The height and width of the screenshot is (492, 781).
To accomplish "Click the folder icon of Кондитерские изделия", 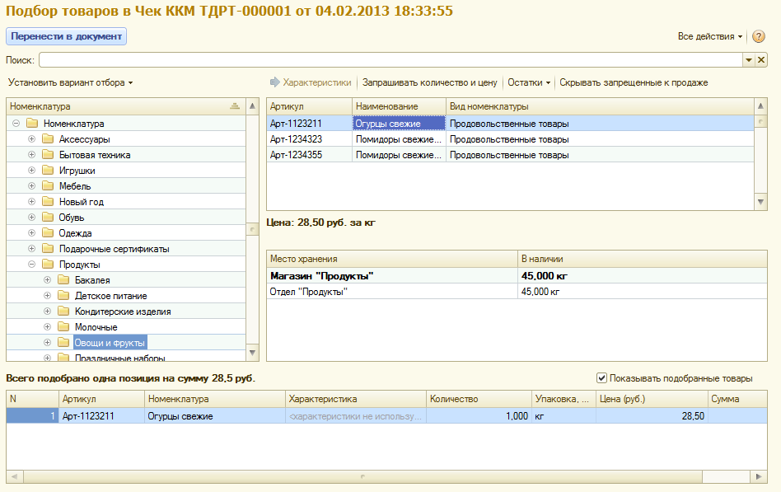I will [63, 311].
